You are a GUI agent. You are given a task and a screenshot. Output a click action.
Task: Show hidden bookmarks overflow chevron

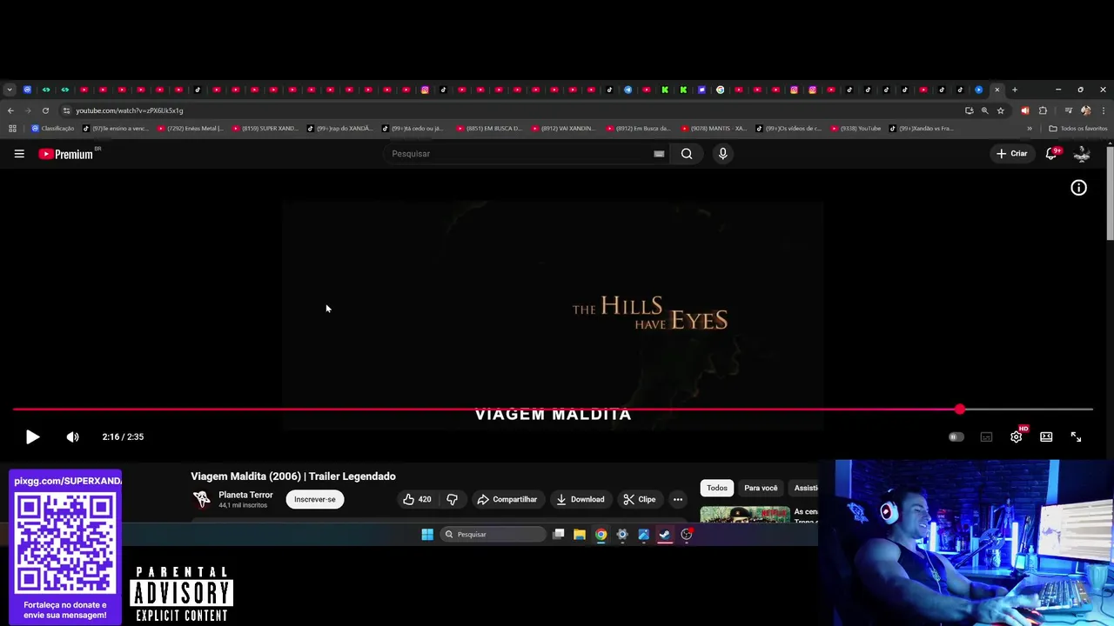(x=1030, y=129)
